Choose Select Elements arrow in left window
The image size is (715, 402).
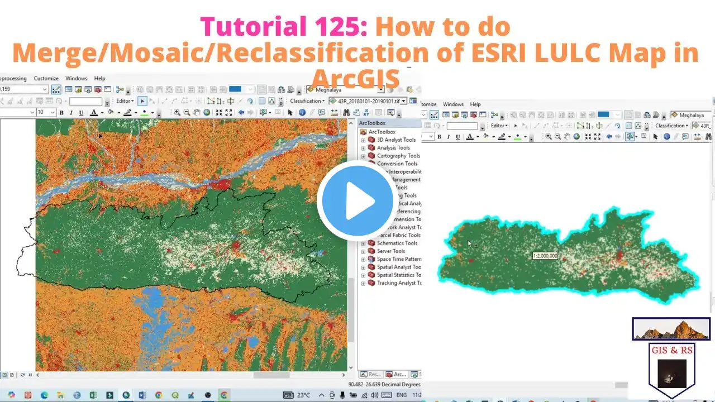click(290, 112)
